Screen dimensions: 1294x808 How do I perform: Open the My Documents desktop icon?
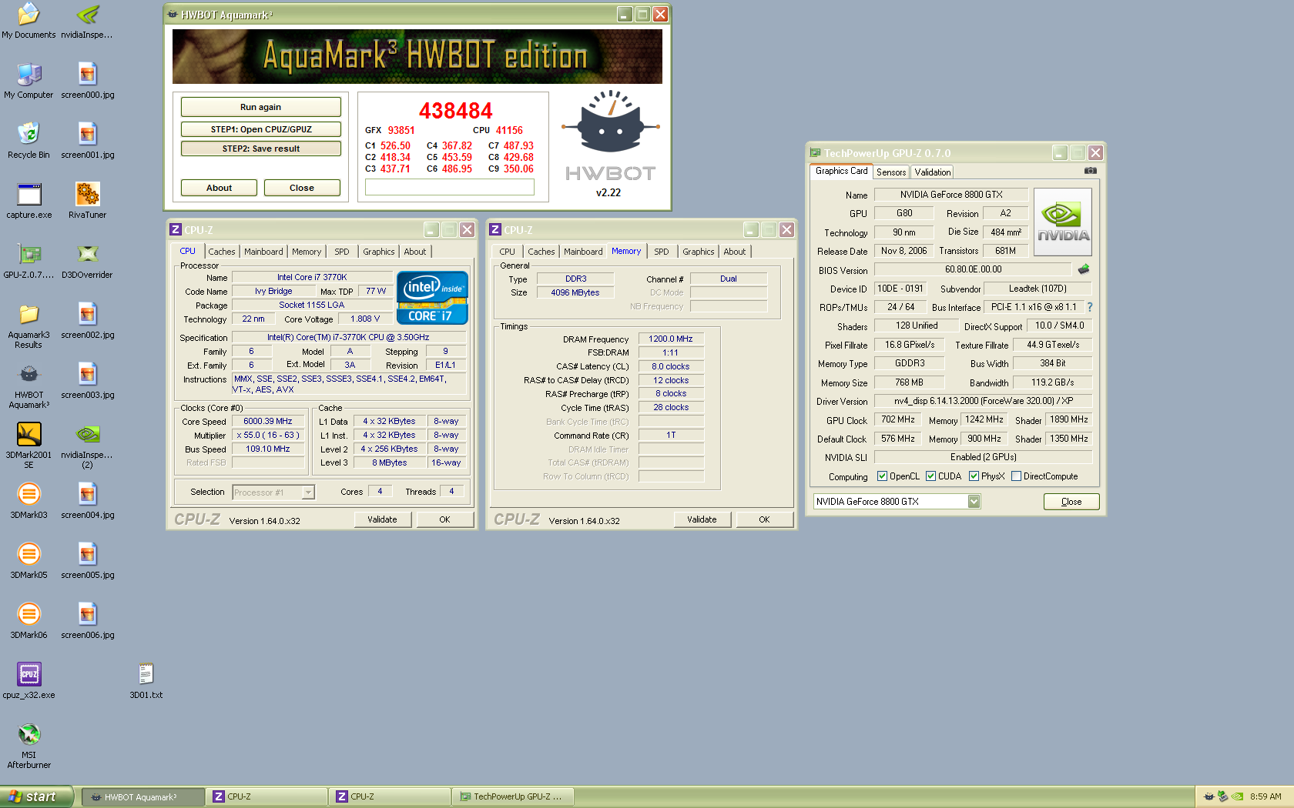point(28,21)
